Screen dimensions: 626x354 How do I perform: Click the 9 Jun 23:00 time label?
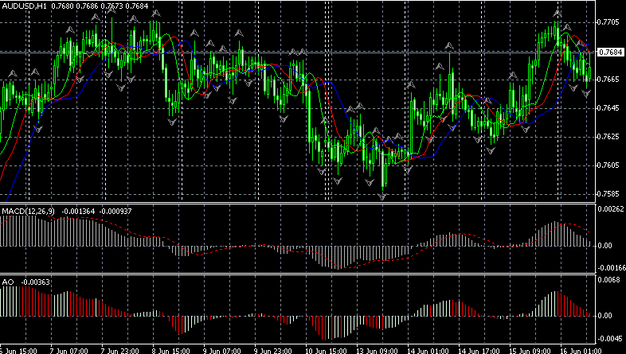coord(273,351)
